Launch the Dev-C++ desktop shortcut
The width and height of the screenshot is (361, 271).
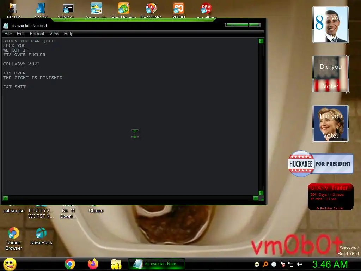tap(206, 8)
